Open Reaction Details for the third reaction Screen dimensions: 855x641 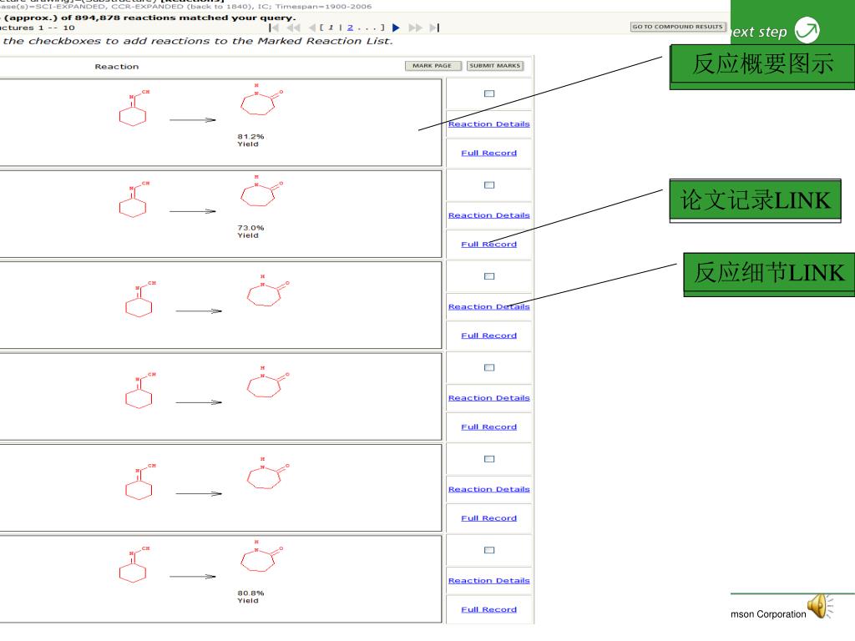coord(489,307)
